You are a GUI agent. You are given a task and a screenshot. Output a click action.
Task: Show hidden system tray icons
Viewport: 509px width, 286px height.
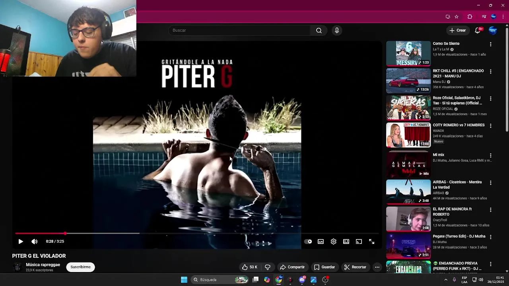pos(446,280)
